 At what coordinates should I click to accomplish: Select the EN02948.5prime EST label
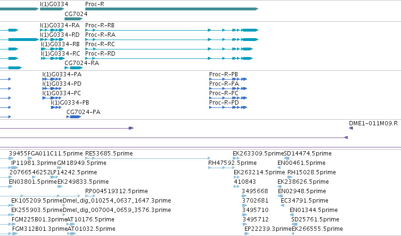[302, 191]
